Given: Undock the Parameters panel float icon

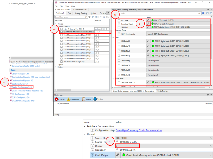Looking at the screenshot, I should 208,9.
